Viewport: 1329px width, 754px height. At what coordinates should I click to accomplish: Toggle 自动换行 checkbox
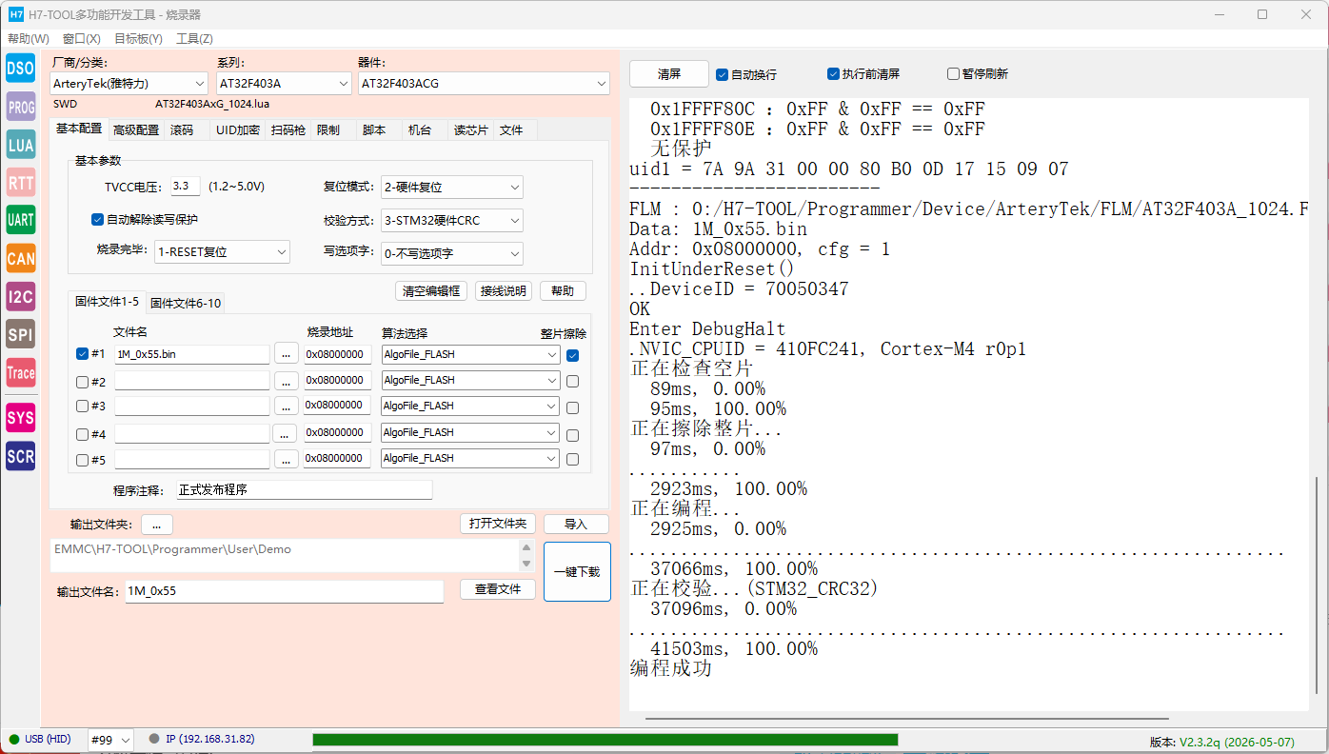click(x=723, y=74)
